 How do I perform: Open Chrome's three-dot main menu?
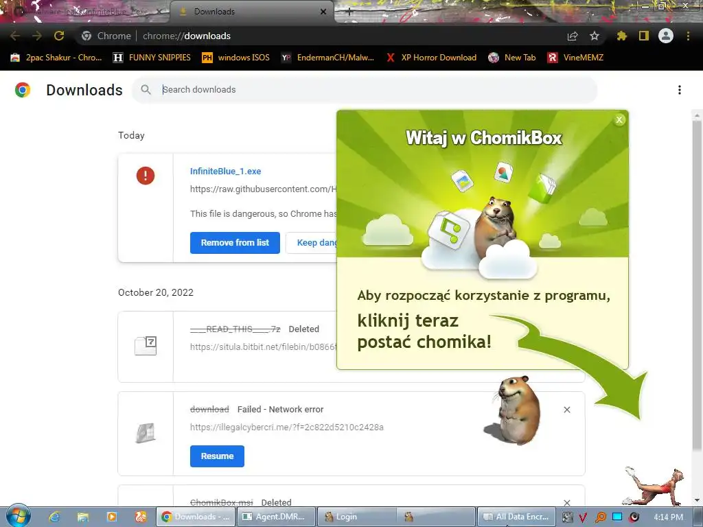tap(688, 36)
